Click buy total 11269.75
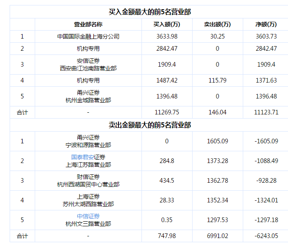 point(167,112)
